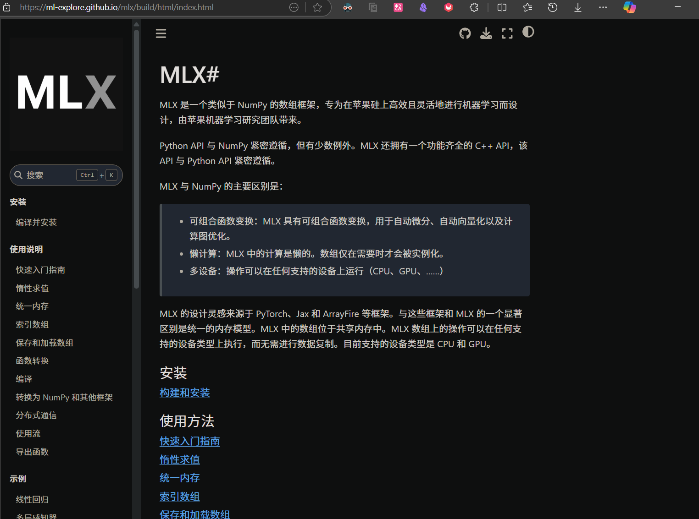699x519 pixels.
Task: Open Split screen icon in browser toolbar
Action: pos(502,7)
